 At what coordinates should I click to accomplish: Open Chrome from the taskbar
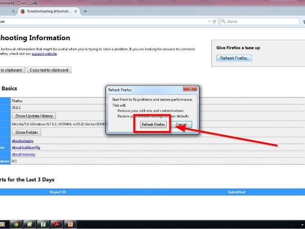(x=16, y=224)
